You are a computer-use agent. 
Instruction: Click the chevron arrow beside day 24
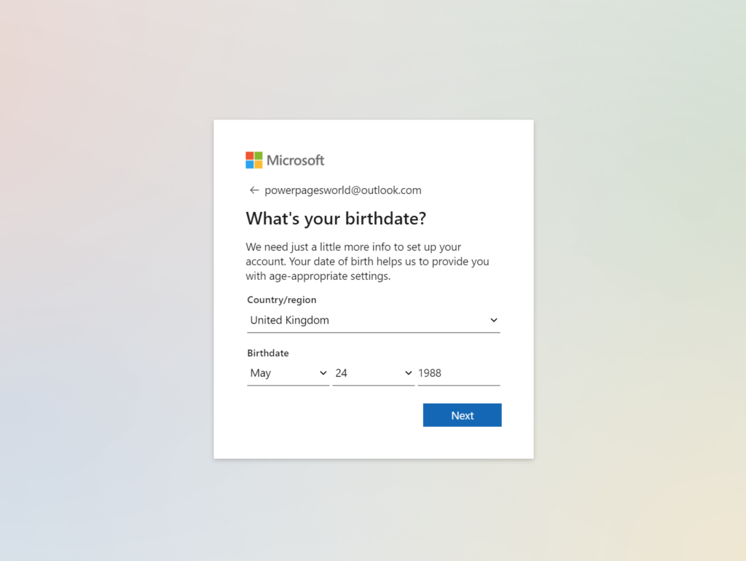pyautogui.click(x=408, y=373)
